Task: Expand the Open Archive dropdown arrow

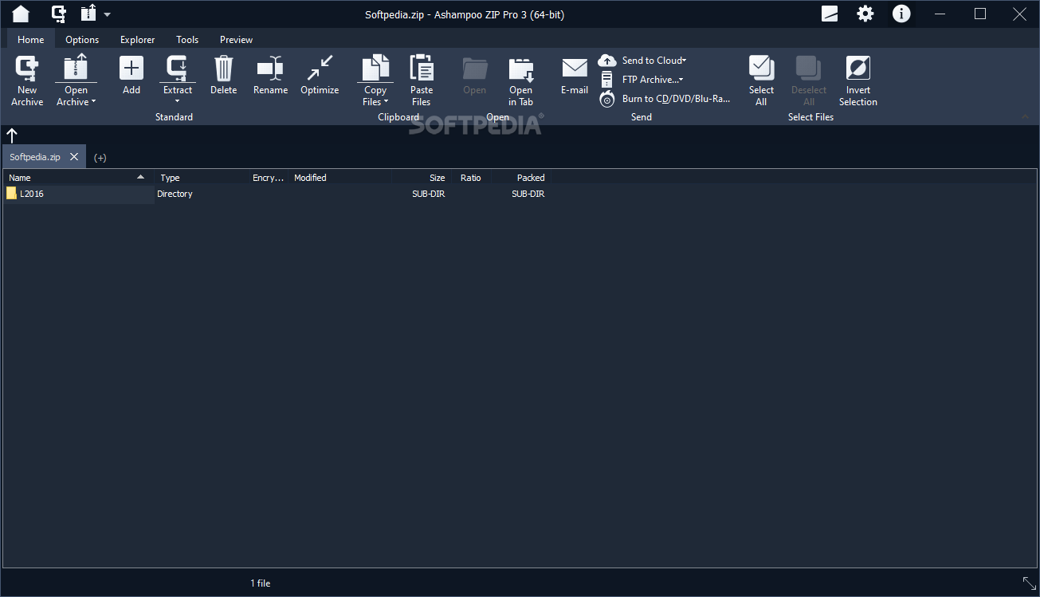Action: [93, 102]
